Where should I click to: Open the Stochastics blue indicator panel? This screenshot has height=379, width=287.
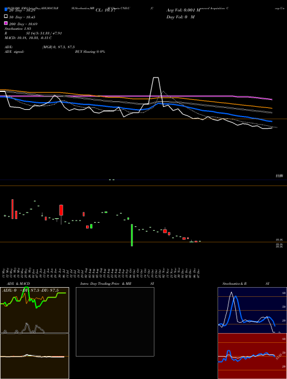252,310
